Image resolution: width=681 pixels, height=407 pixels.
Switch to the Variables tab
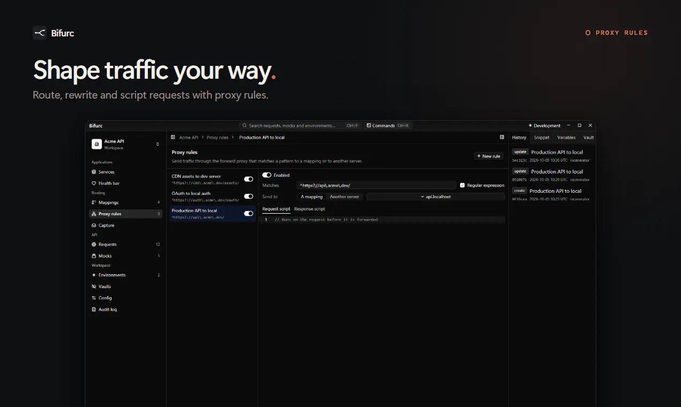(566, 138)
